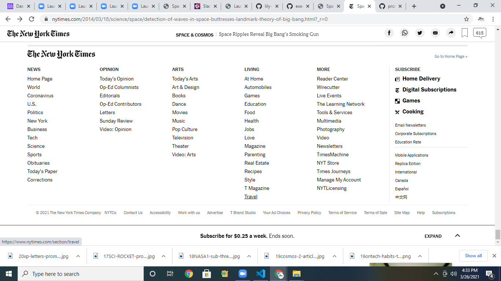Select the Games icon under Subscribe
The width and height of the screenshot is (501, 281).
397,101
